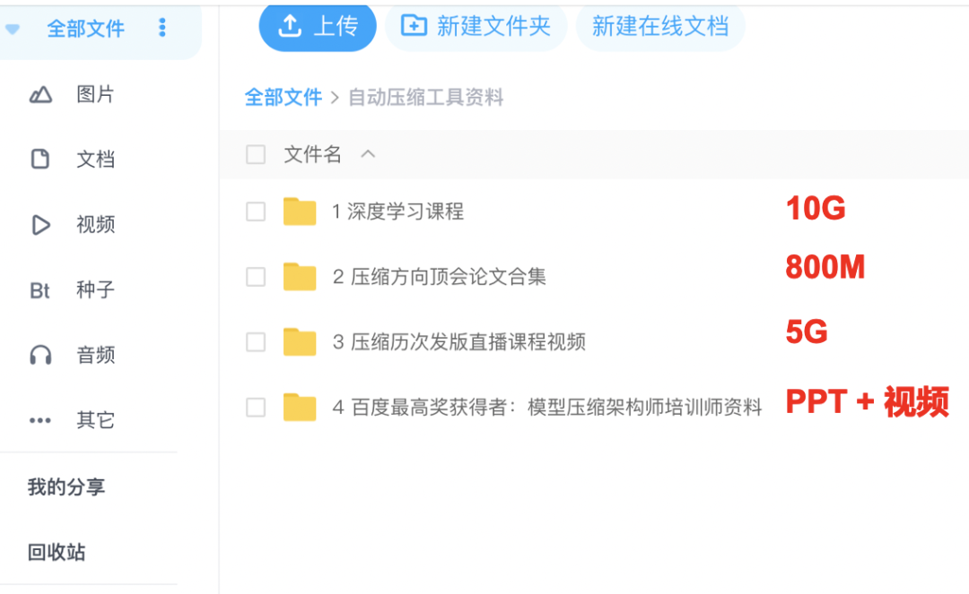Open the three-dot menu beside 全部文件
Image resolution: width=969 pixels, height=594 pixels.
pos(162,28)
